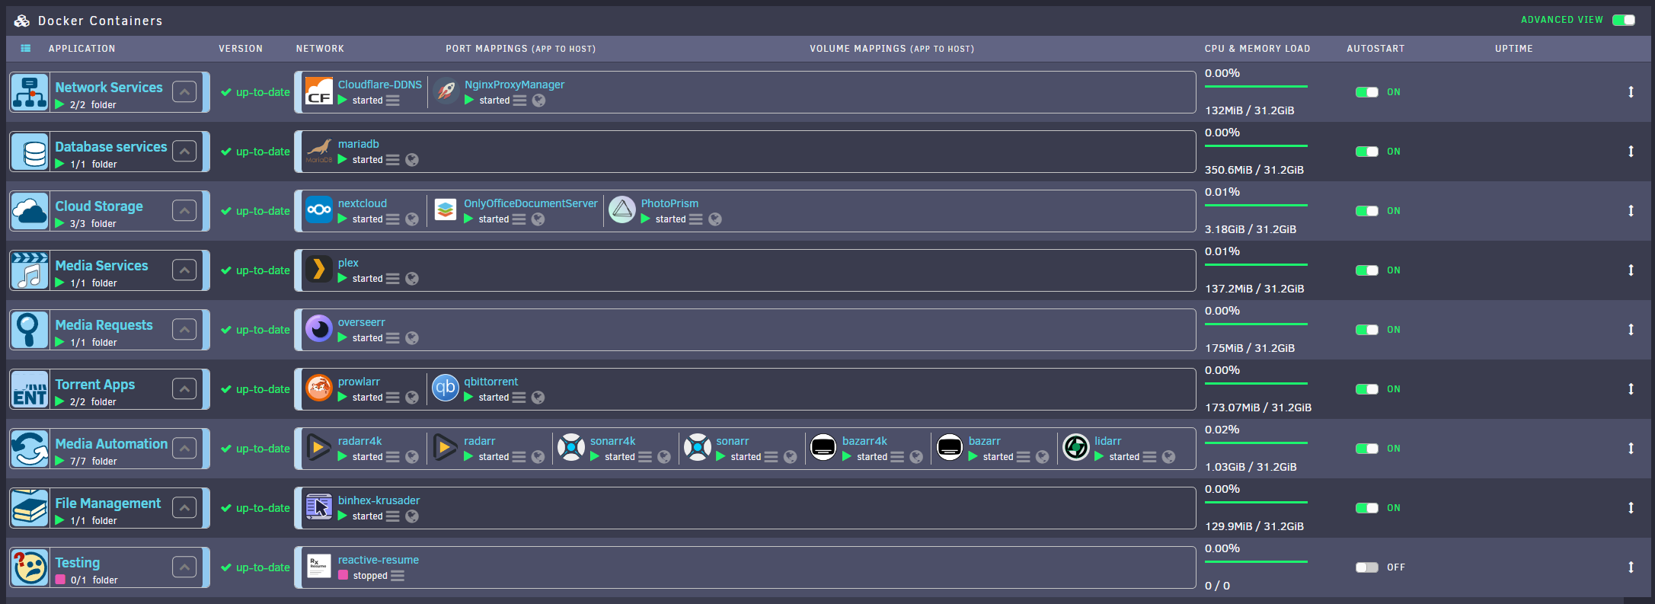
Task: Click the Database services reorder handle
Action: (x=1631, y=152)
